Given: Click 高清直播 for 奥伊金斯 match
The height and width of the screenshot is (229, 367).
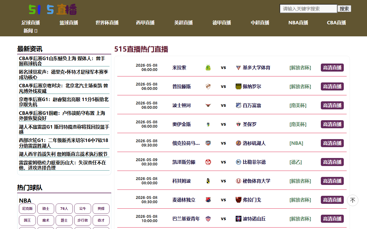Looking at the screenshot, I should (x=332, y=124).
